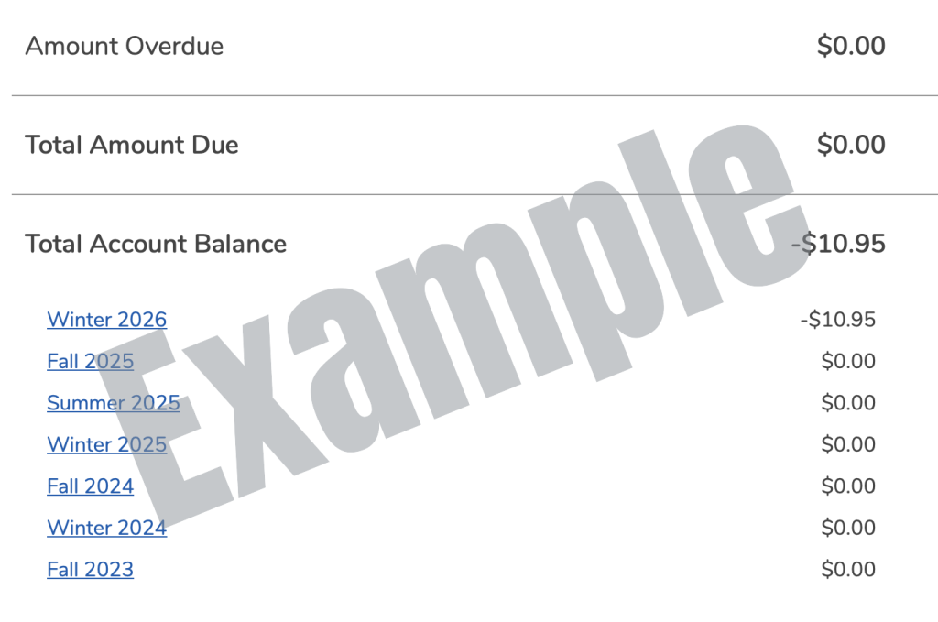Select the Winter 2024 term
Image resolution: width=938 pixels, height=622 pixels.
106,528
